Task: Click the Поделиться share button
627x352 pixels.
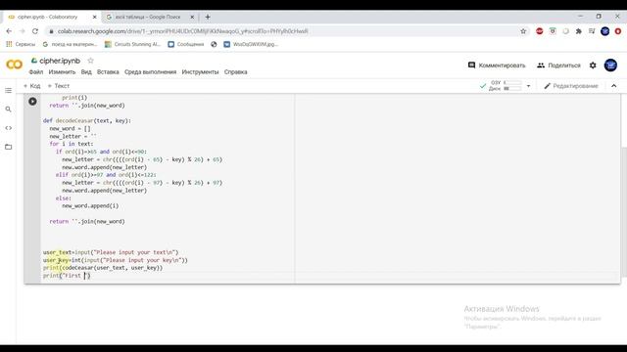Action: [559, 66]
